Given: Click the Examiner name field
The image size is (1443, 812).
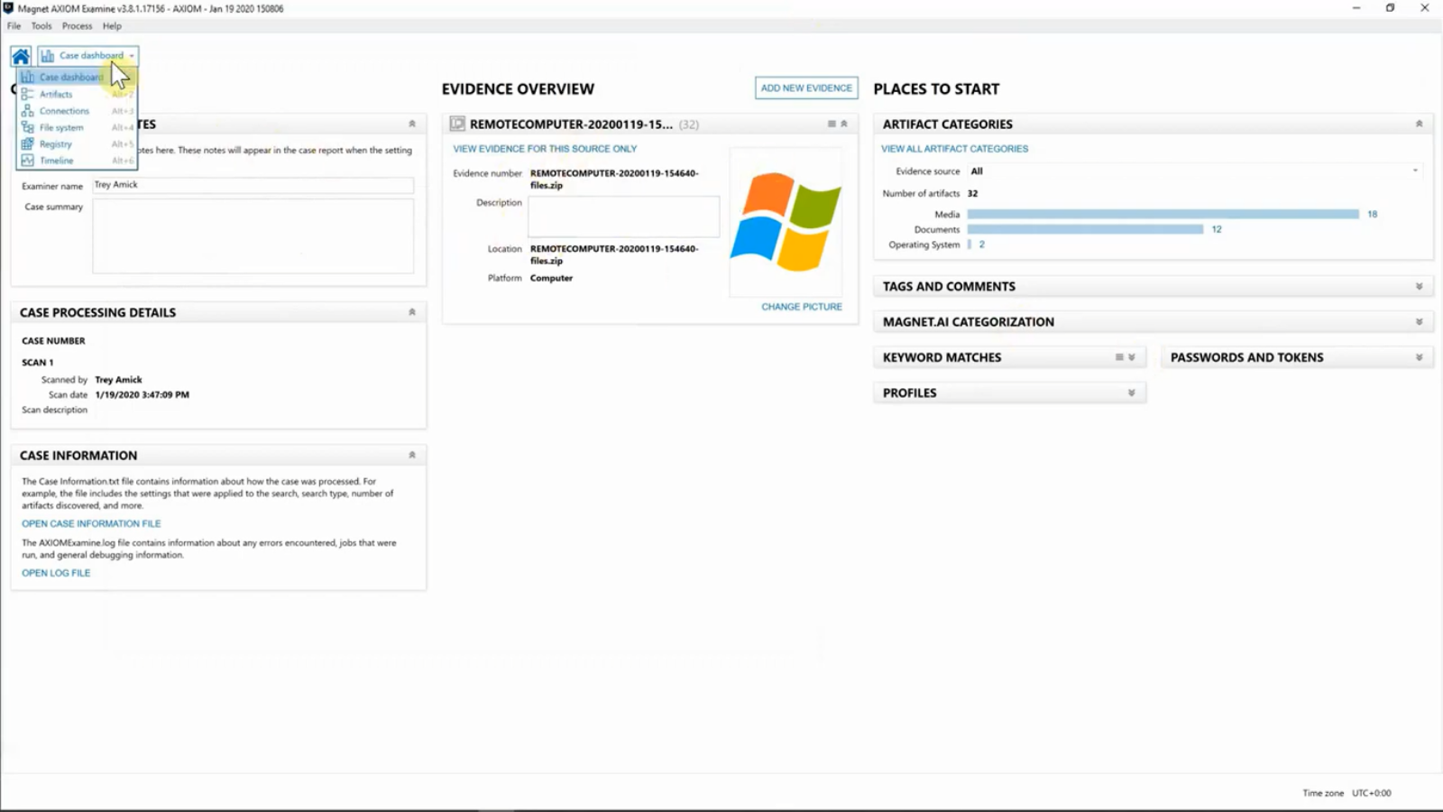Looking at the screenshot, I should pos(253,185).
